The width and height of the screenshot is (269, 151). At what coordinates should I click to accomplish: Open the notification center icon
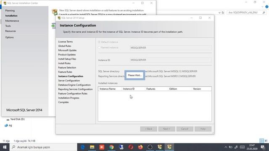coord(263,147)
